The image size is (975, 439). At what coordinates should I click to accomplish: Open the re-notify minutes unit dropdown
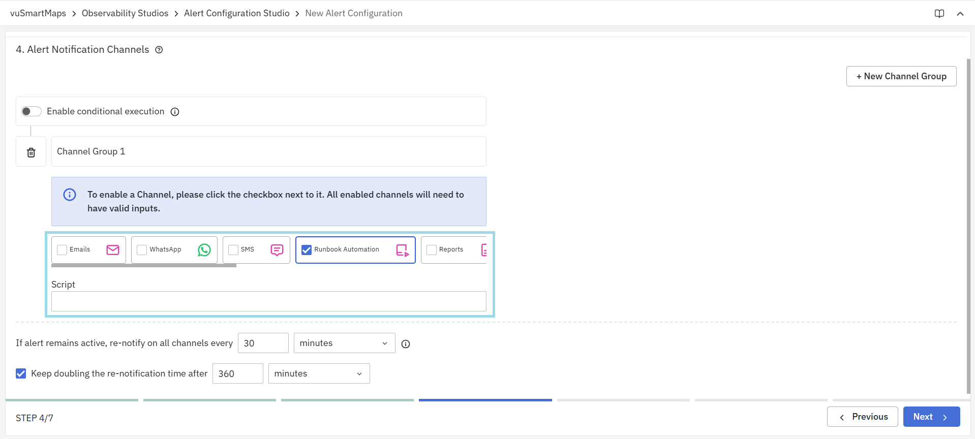coord(344,343)
